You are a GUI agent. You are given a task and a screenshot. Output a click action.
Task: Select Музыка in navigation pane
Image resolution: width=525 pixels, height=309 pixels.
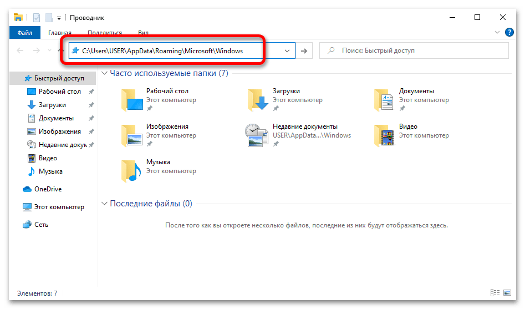pyautogui.click(x=54, y=171)
